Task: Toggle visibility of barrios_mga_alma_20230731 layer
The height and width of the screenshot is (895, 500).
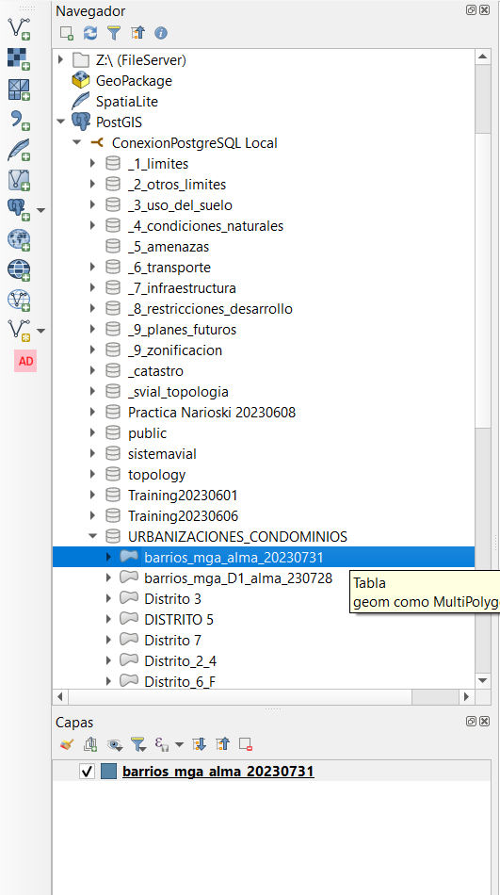Action: [x=88, y=772]
